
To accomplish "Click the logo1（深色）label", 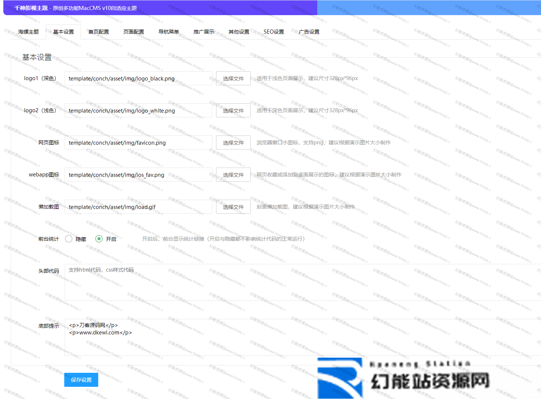I will point(41,78).
